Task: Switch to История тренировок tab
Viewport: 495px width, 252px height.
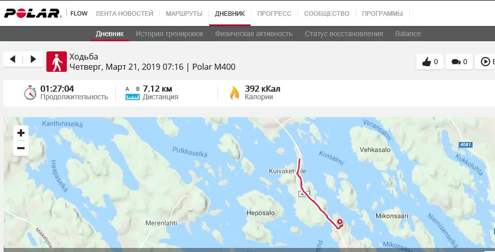Action: click(x=169, y=34)
